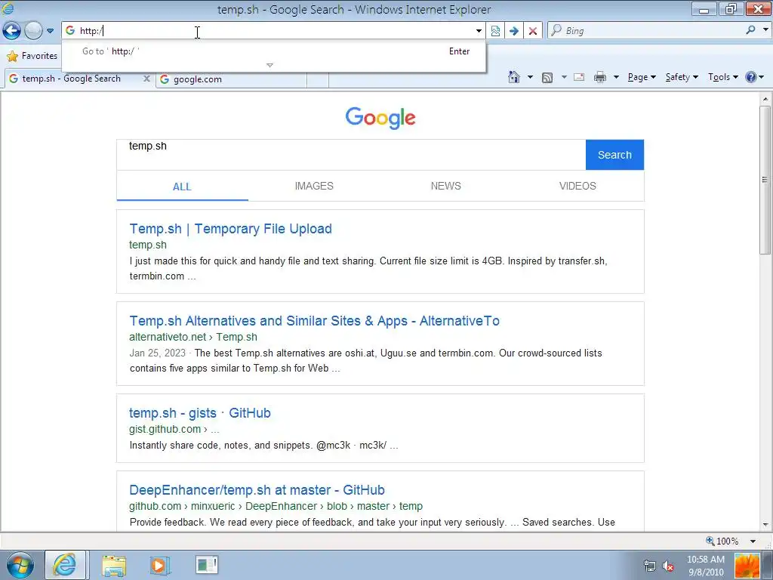Open a new tab button
Image resolution: width=773 pixels, height=580 pixels.
pos(318,80)
